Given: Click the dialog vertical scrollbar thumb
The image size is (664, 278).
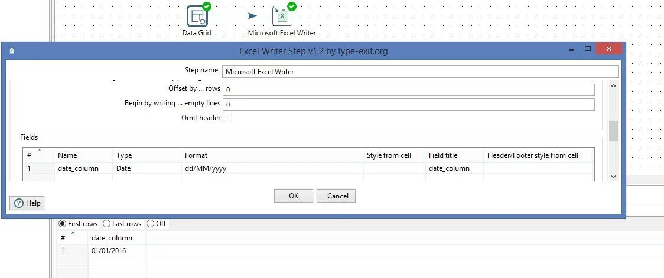Looking at the screenshot, I should coord(614,131).
